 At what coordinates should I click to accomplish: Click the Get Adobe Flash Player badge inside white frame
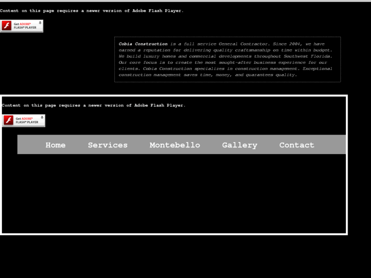23,120
